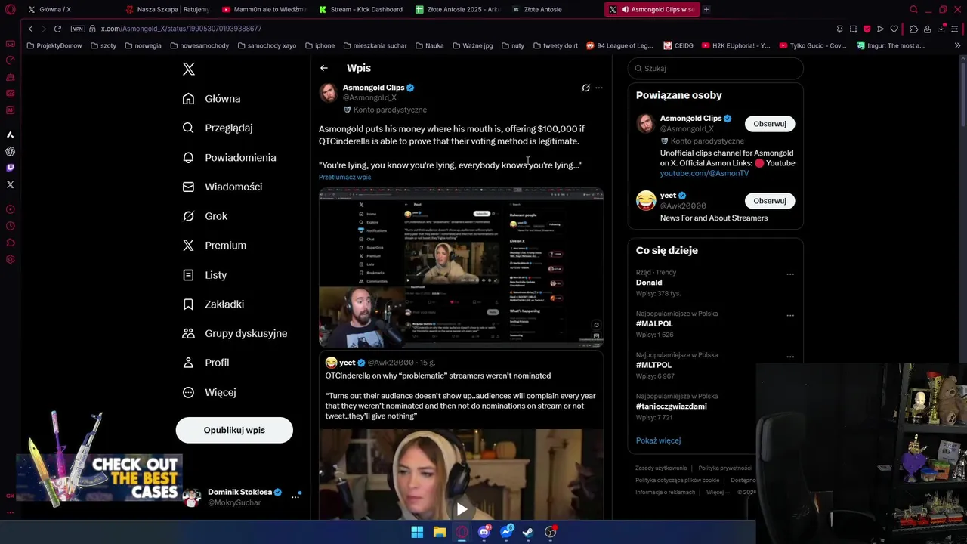Switch to the Mamm0n YouTube tab
This screenshot has width=967, height=544.
click(x=264, y=9)
